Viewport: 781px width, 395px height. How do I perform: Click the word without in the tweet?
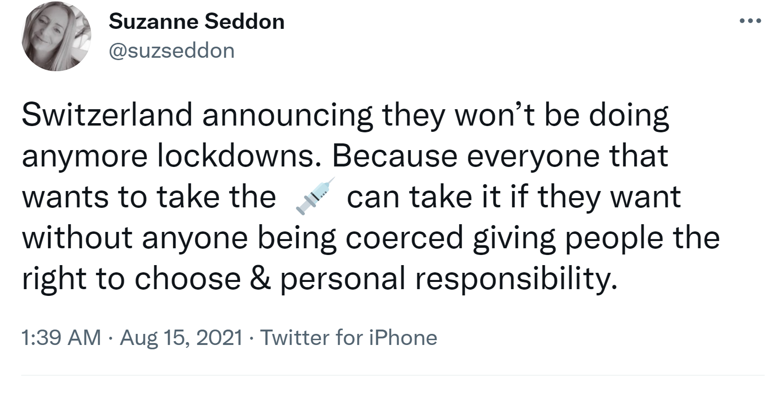77,238
